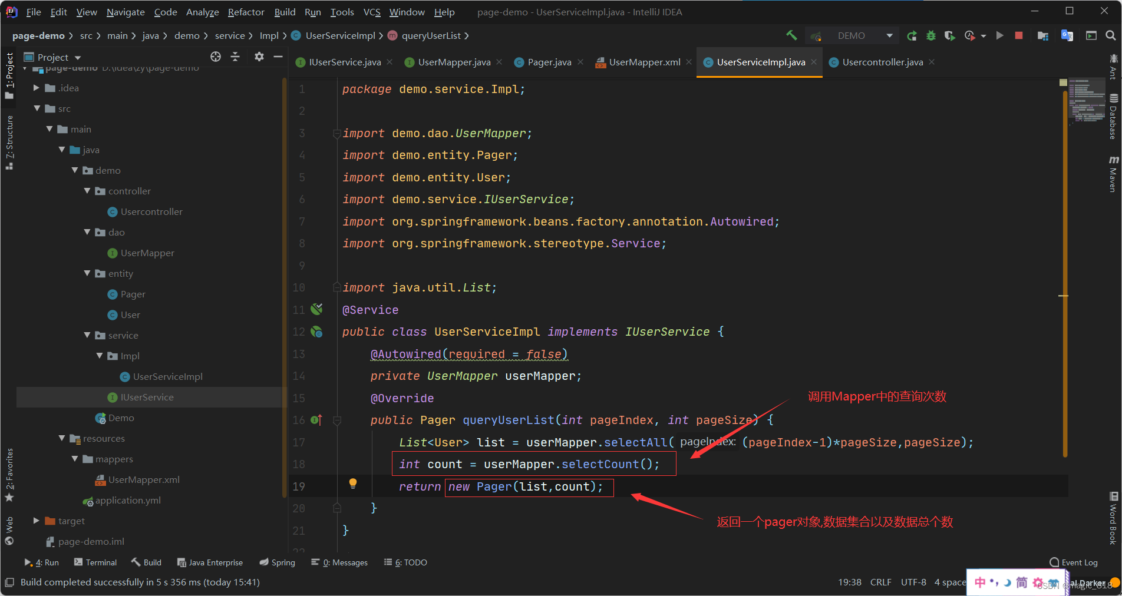Open the Maven side panel
Image resolution: width=1122 pixels, height=596 pixels.
tap(1113, 174)
